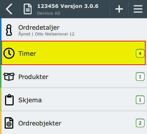
Task: Click the Timer count badge showing 4
Action: pos(140,53)
